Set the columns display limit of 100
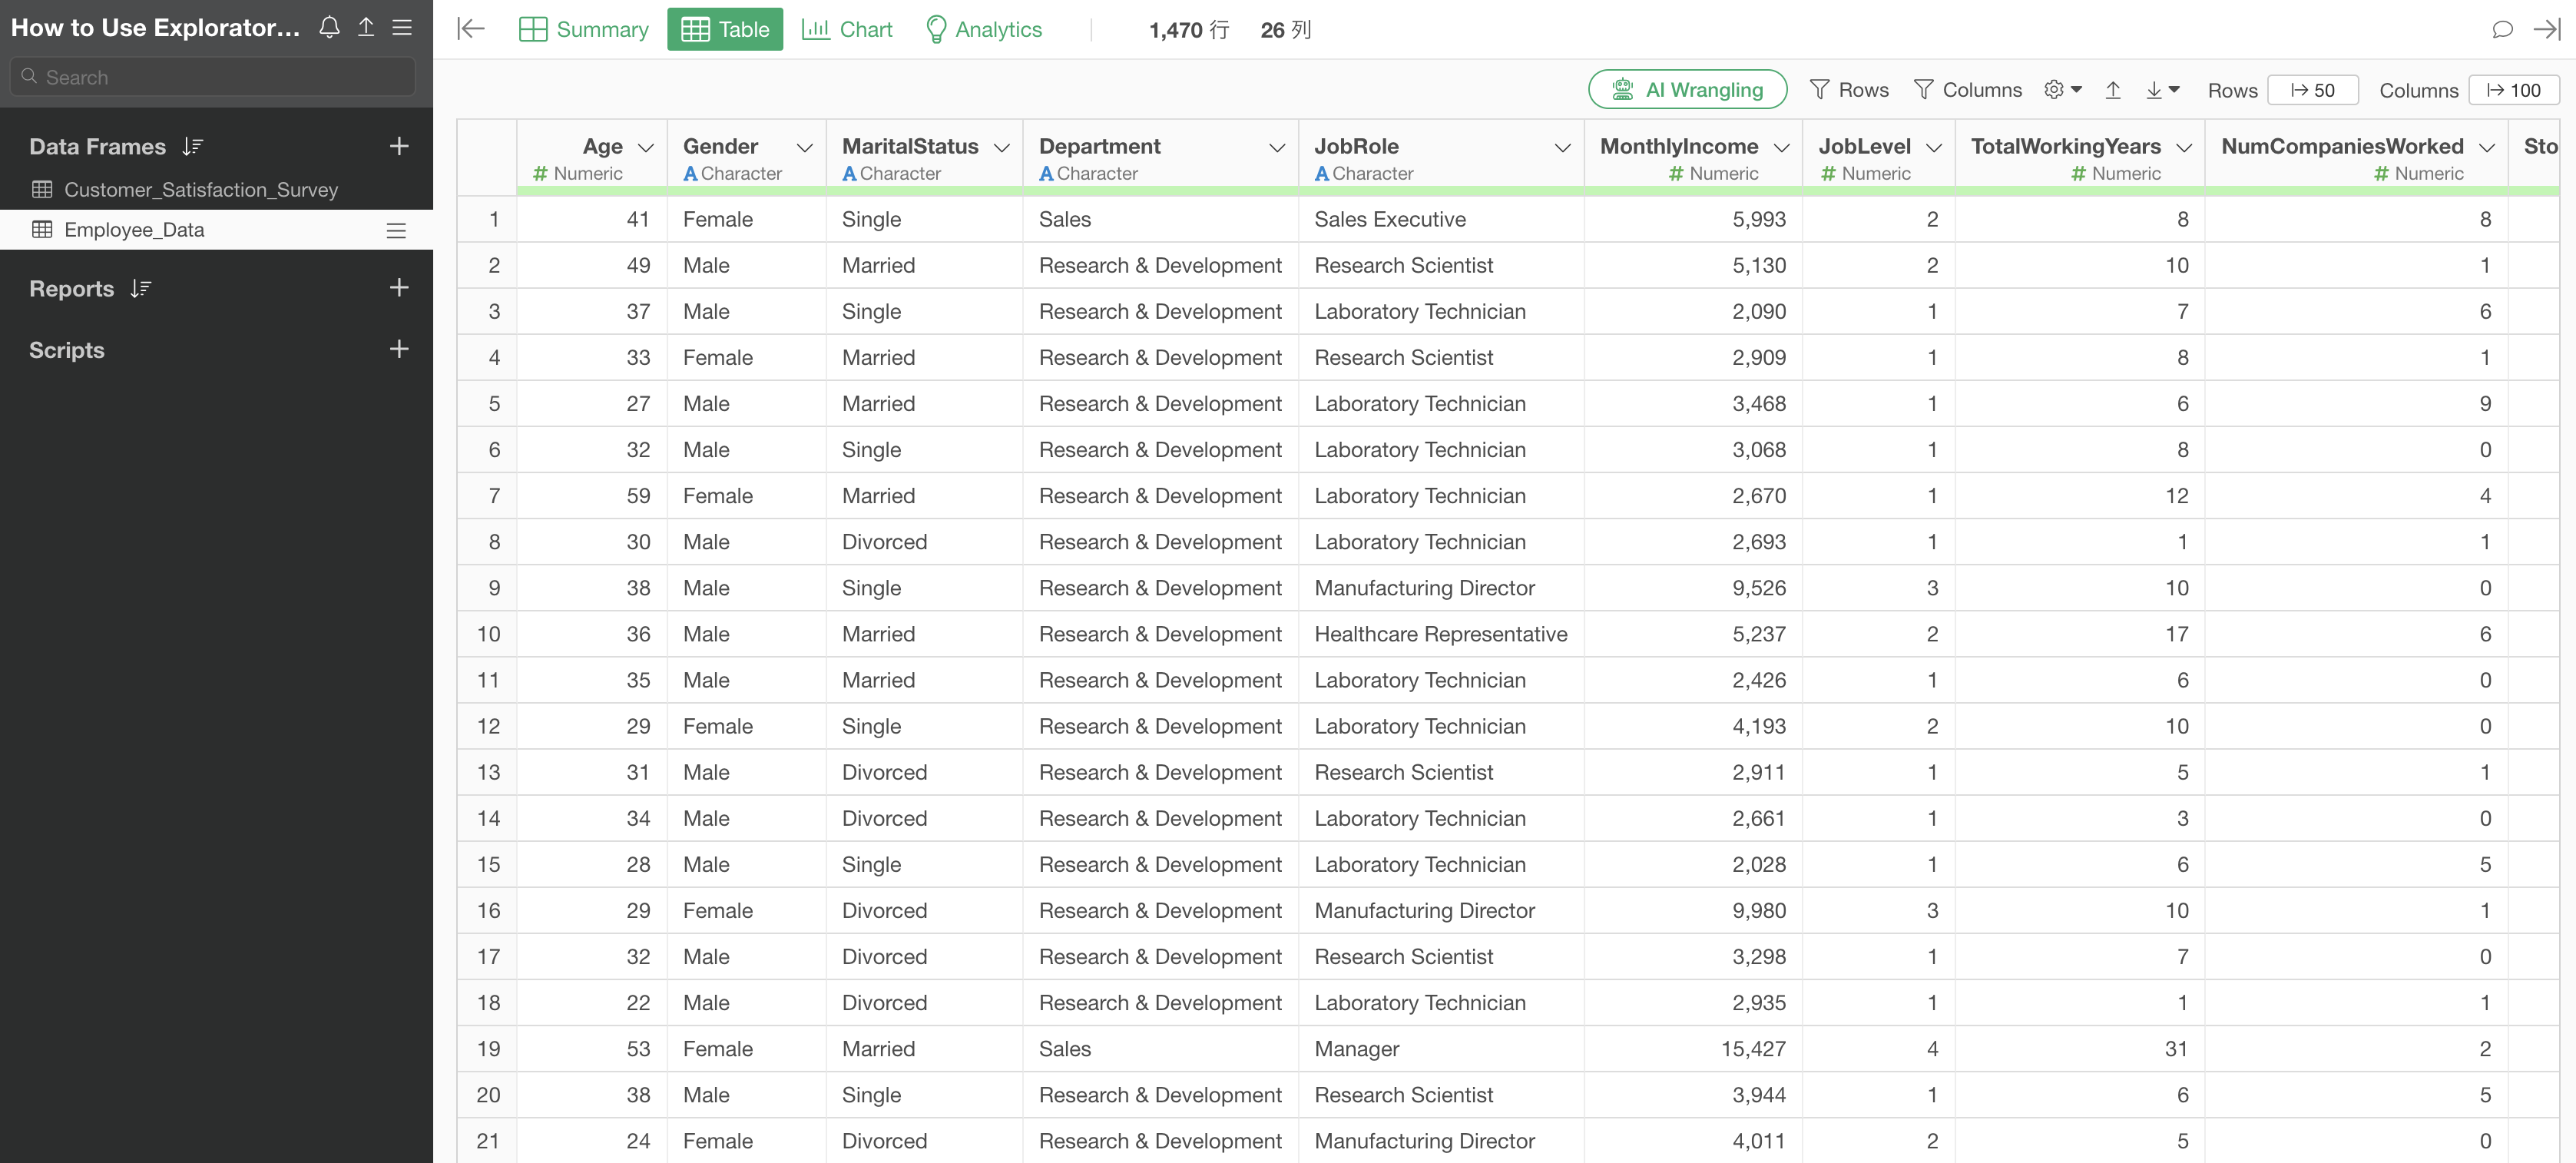This screenshot has width=2576, height=1163. (x=2514, y=90)
